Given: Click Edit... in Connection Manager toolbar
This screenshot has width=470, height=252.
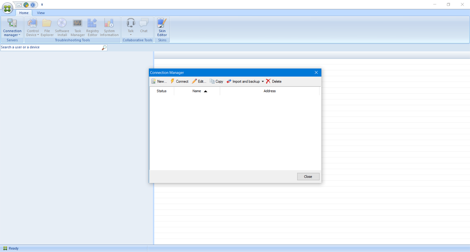Looking at the screenshot, I should pyautogui.click(x=199, y=81).
